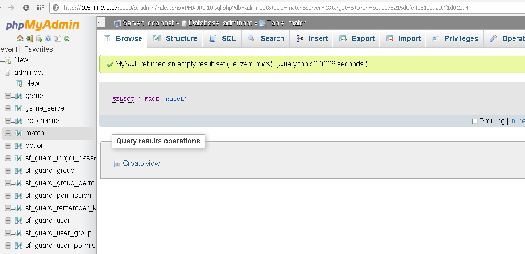This screenshot has width=525, height=254.
Task: Open the Import tab
Action: tap(403, 38)
